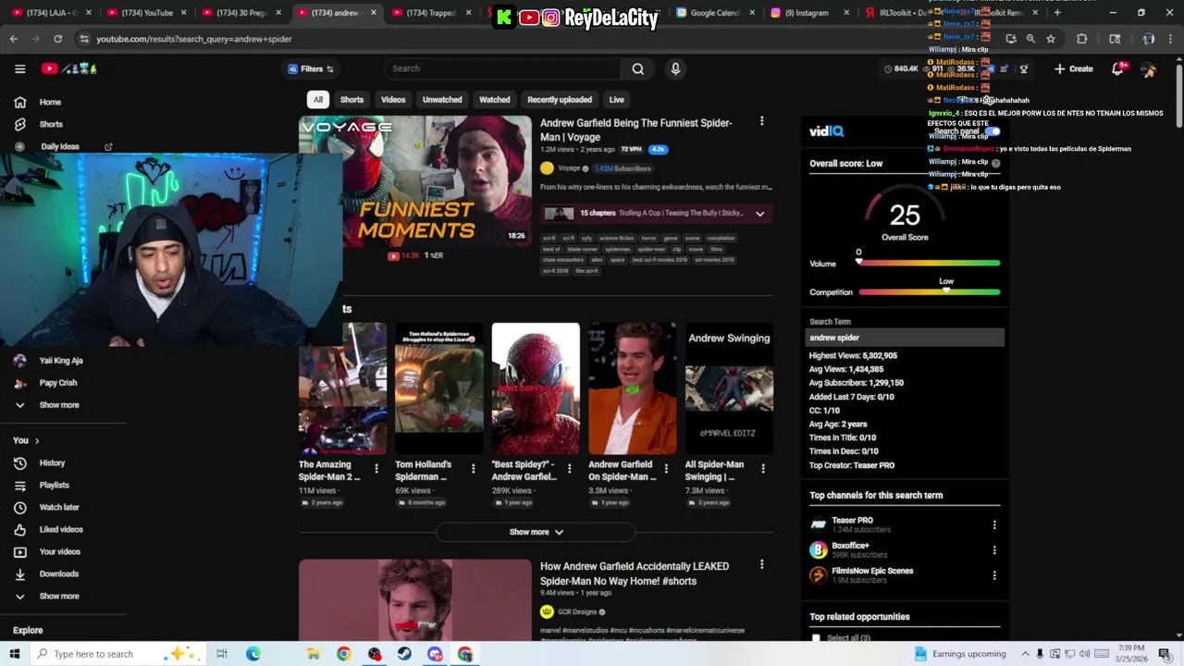Image resolution: width=1184 pixels, height=666 pixels.
Task: Open Your videos in the sidebar
Action: click(x=59, y=551)
